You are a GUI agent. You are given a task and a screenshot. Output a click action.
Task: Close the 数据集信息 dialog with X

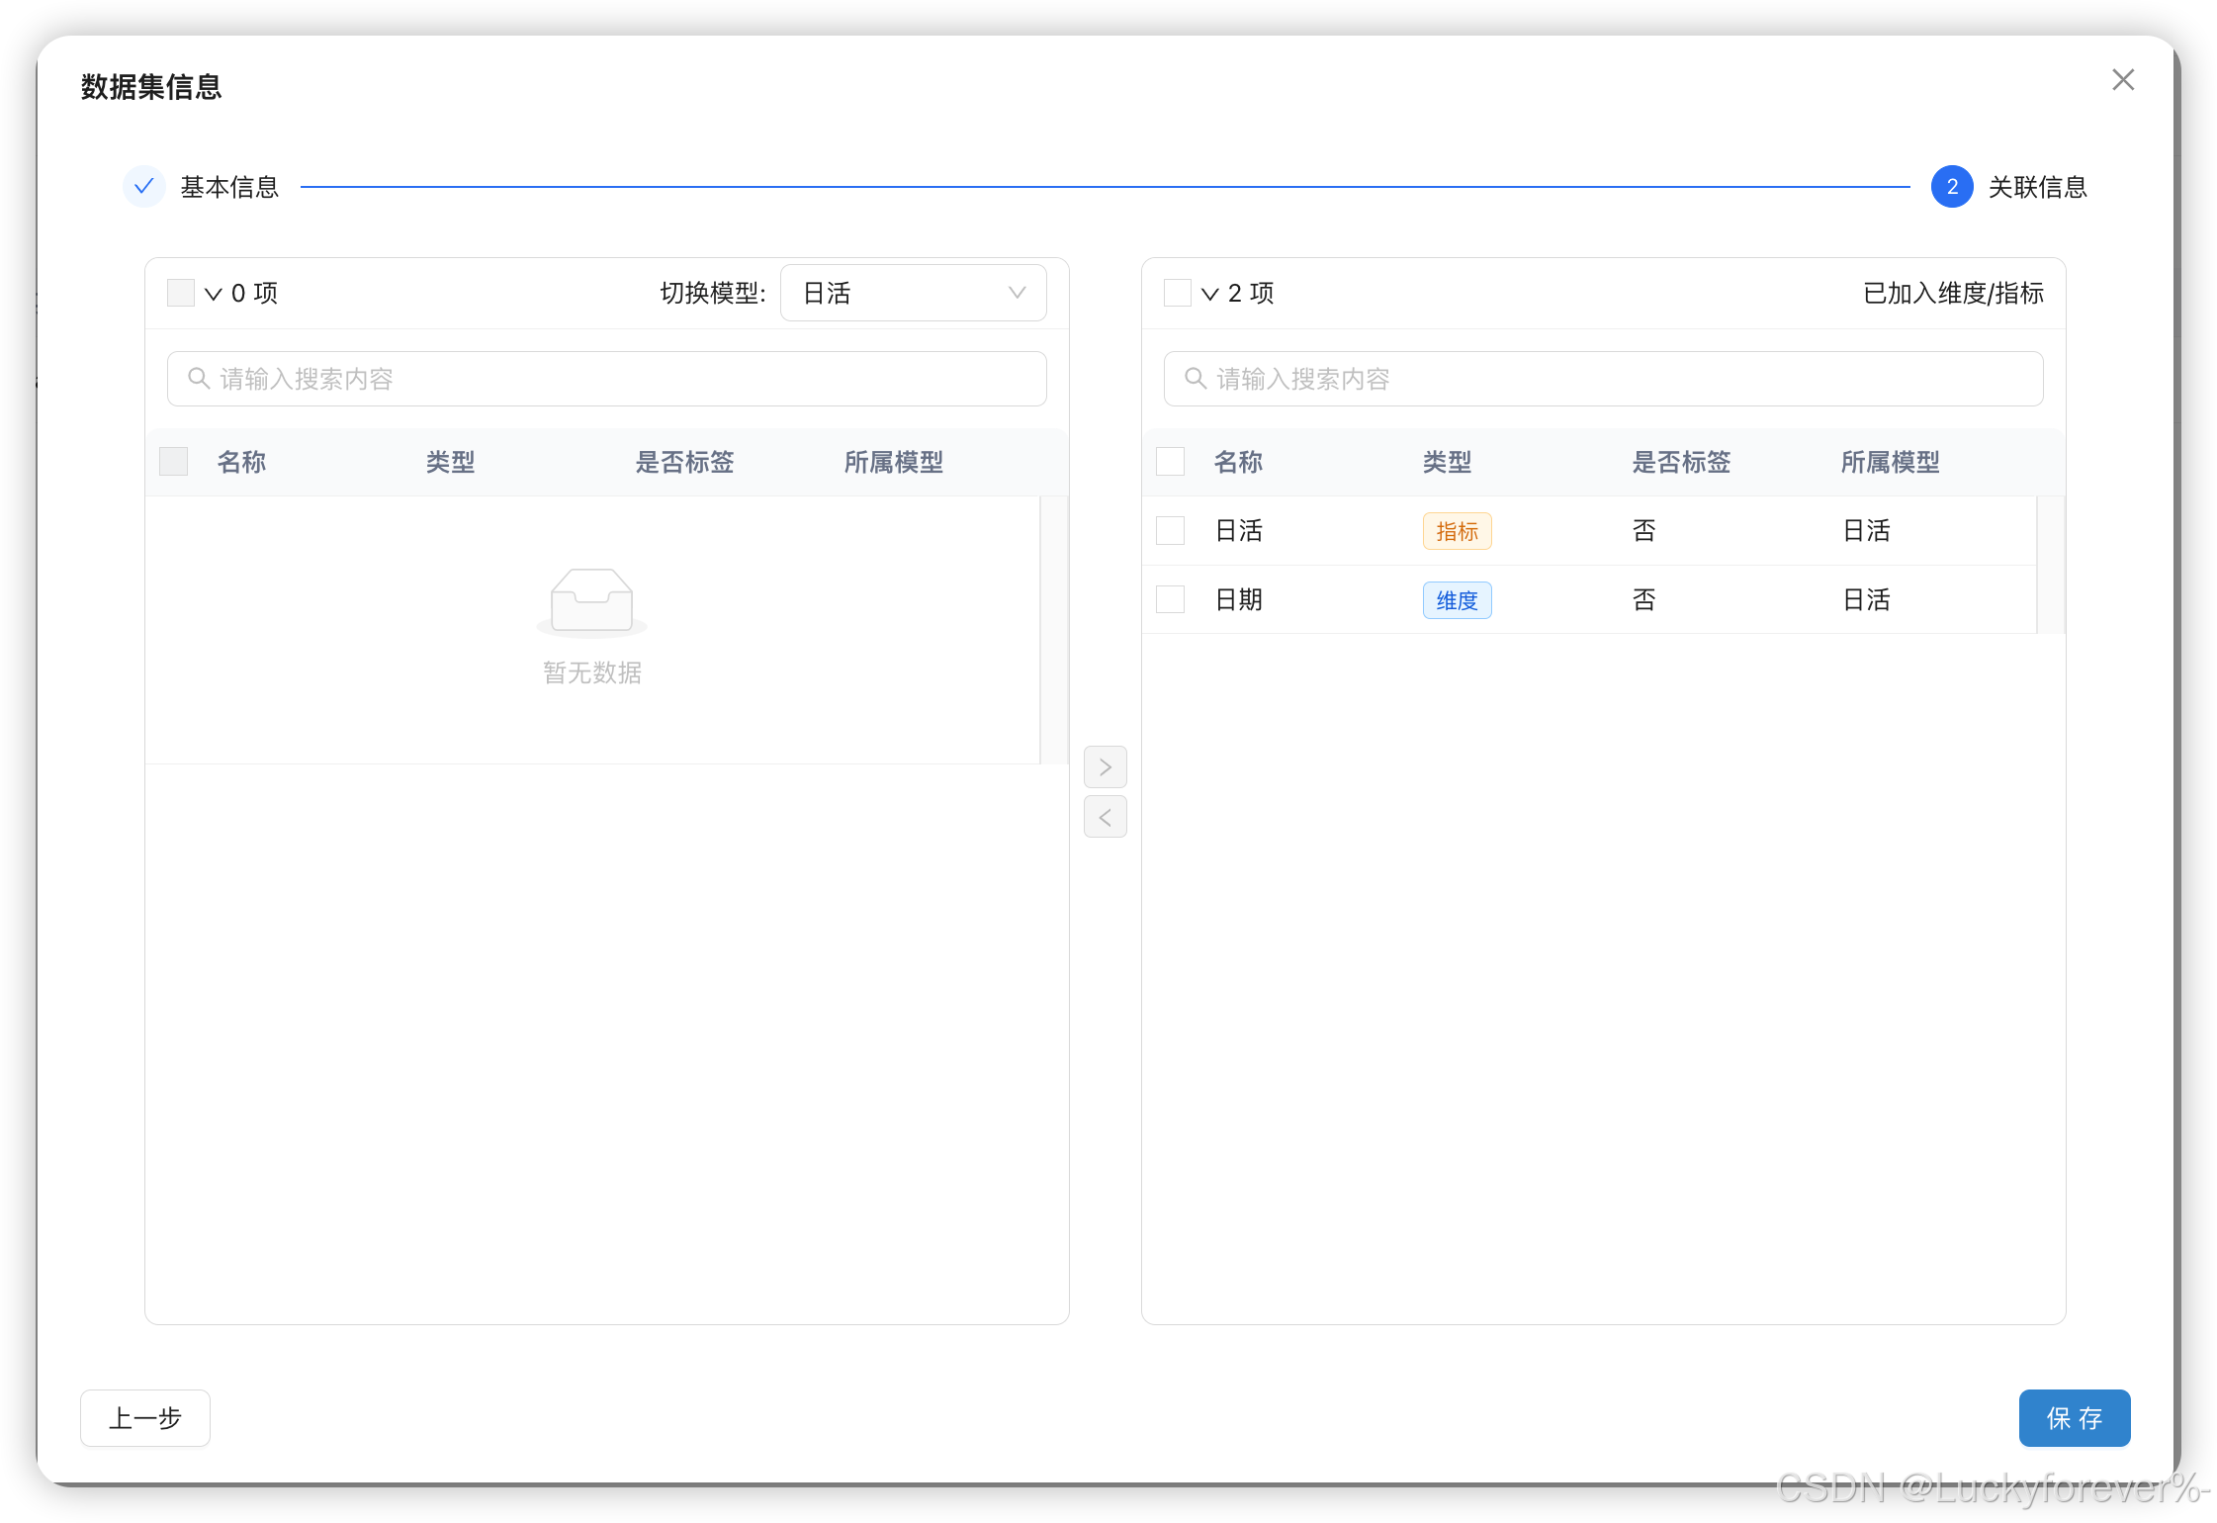2122,80
